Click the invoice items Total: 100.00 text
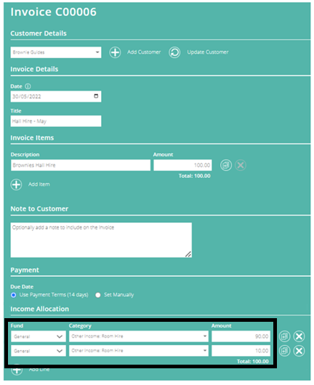The width and height of the screenshot is (314, 385). (x=194, y=176)
